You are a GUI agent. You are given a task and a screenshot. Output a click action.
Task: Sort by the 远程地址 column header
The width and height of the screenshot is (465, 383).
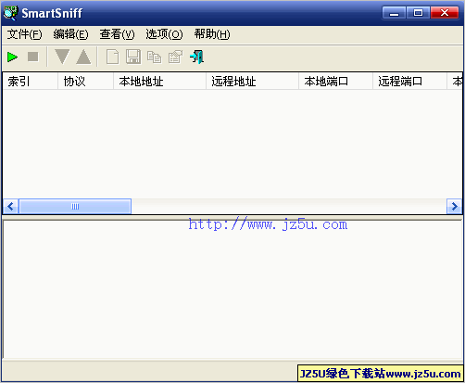(252, 82)
